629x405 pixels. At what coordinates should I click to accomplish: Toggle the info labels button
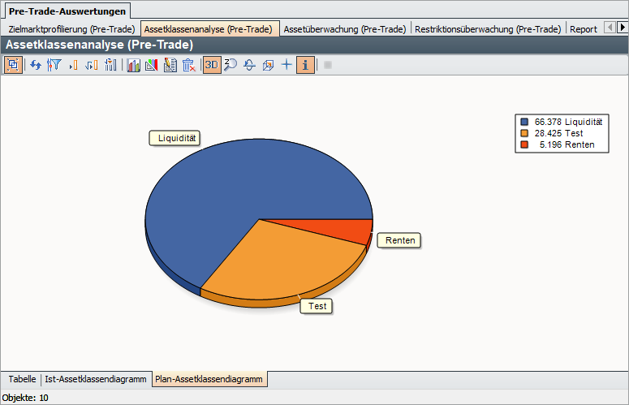306,65
